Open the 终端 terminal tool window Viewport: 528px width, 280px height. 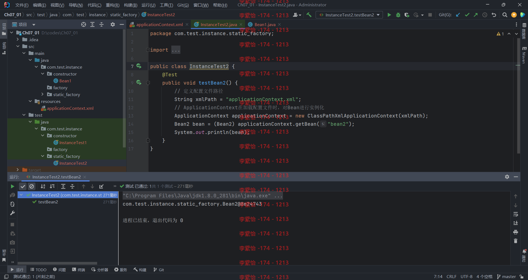pyautogui.click(x=79, y=270)
